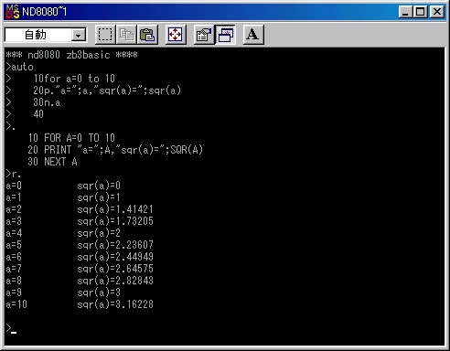Maximize the ND8080~1 window
The height and width of the screenshot is (351, 450).
[420, 12]
